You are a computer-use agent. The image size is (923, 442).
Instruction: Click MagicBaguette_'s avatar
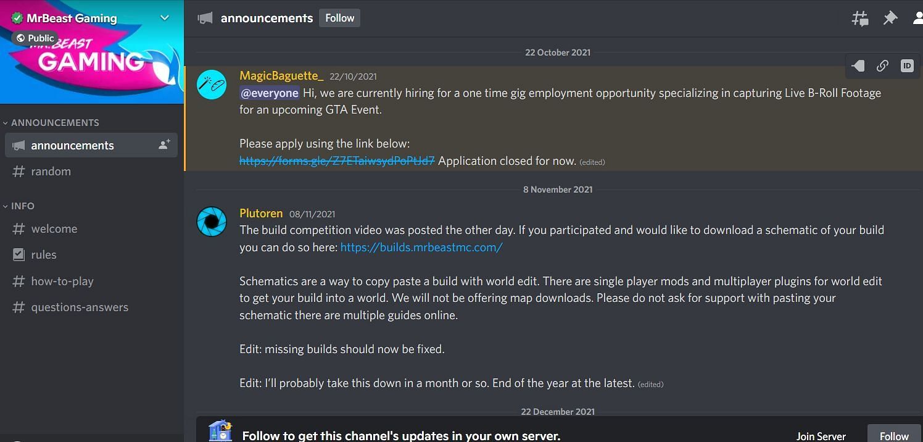tap(212, 85)
